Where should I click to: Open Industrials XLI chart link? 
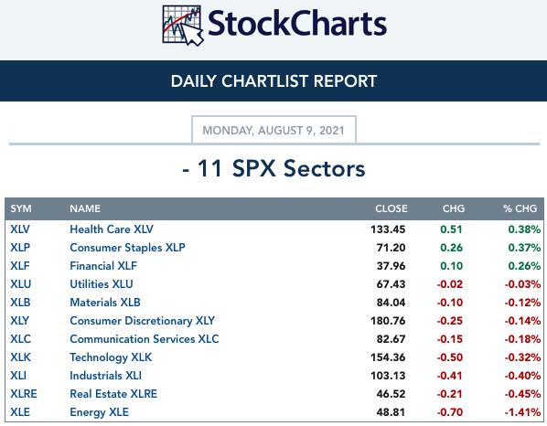pos(105,376)
